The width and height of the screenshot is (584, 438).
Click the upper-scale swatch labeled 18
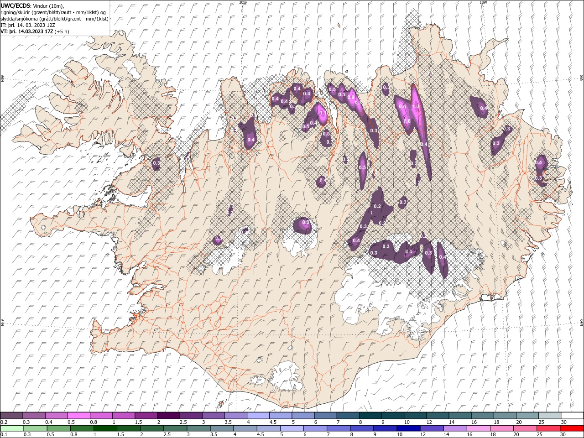click(x=505, y=416)
